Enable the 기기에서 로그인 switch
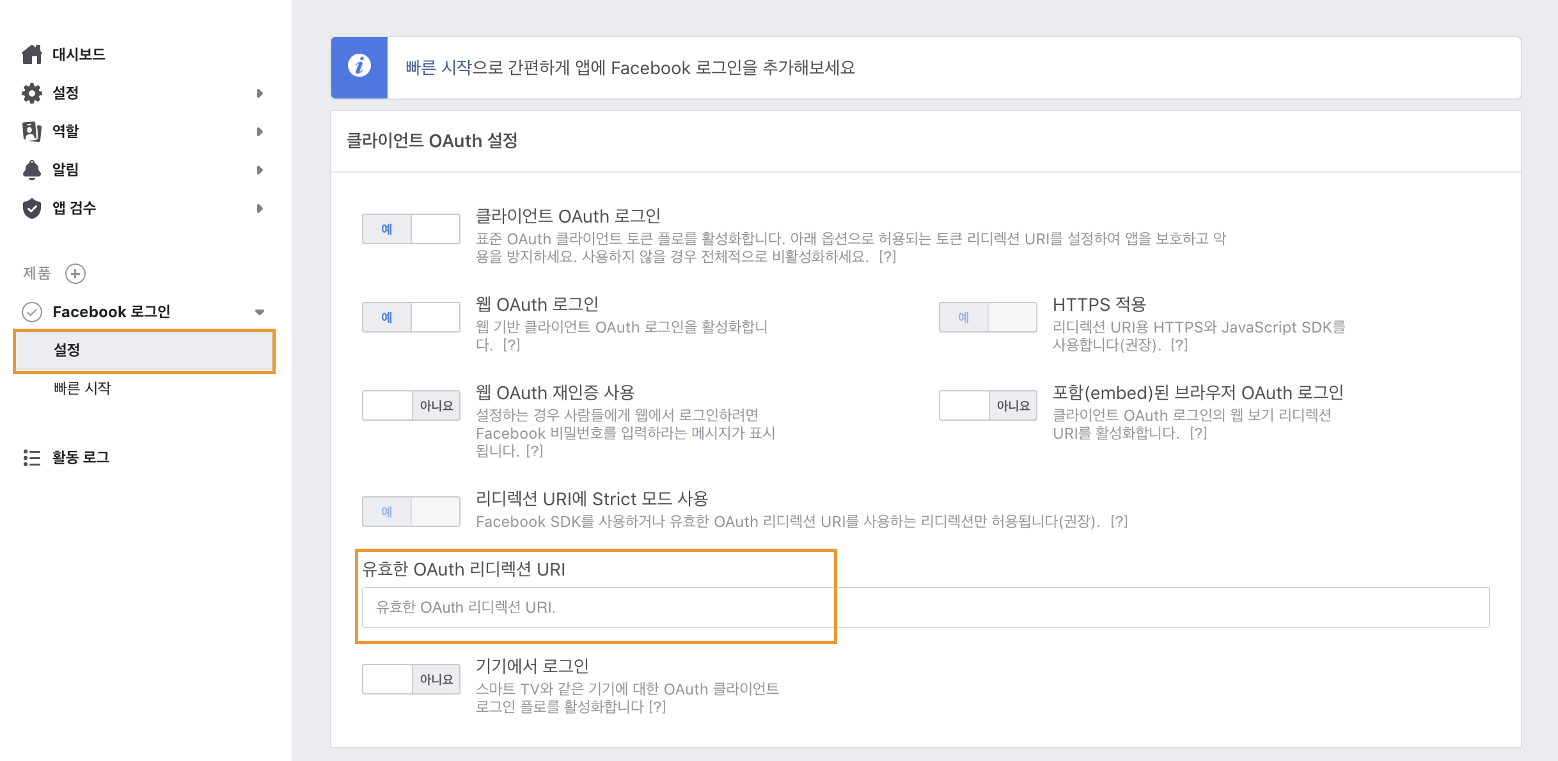Viewport: 1558px width, 761px height. 411,679
